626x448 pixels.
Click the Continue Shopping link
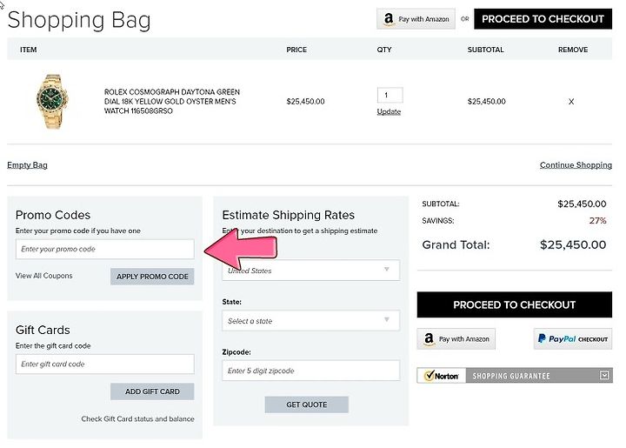576,165
